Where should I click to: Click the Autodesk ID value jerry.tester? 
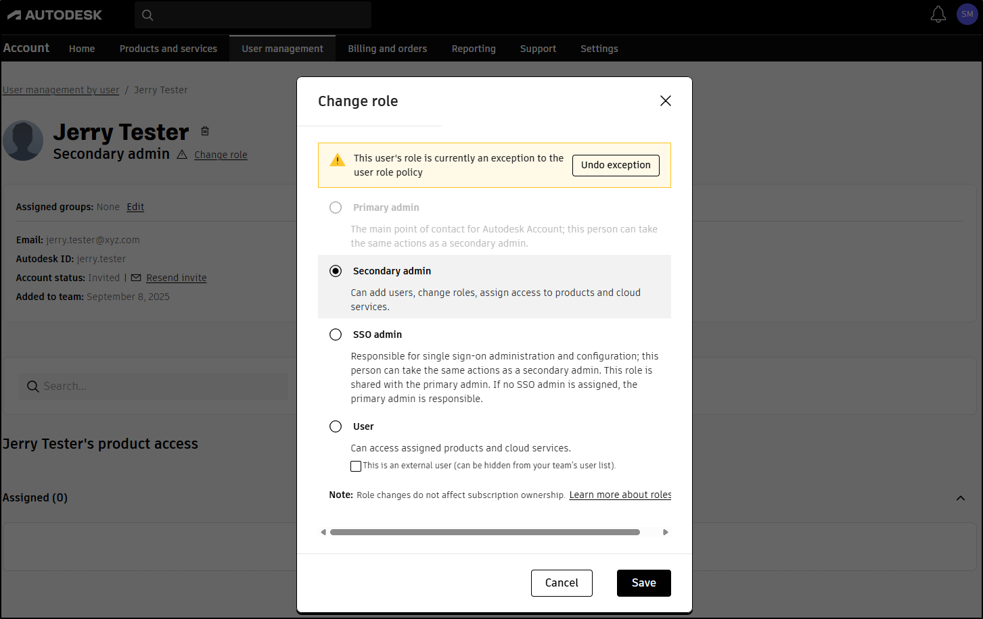click(x=101, y=259)
